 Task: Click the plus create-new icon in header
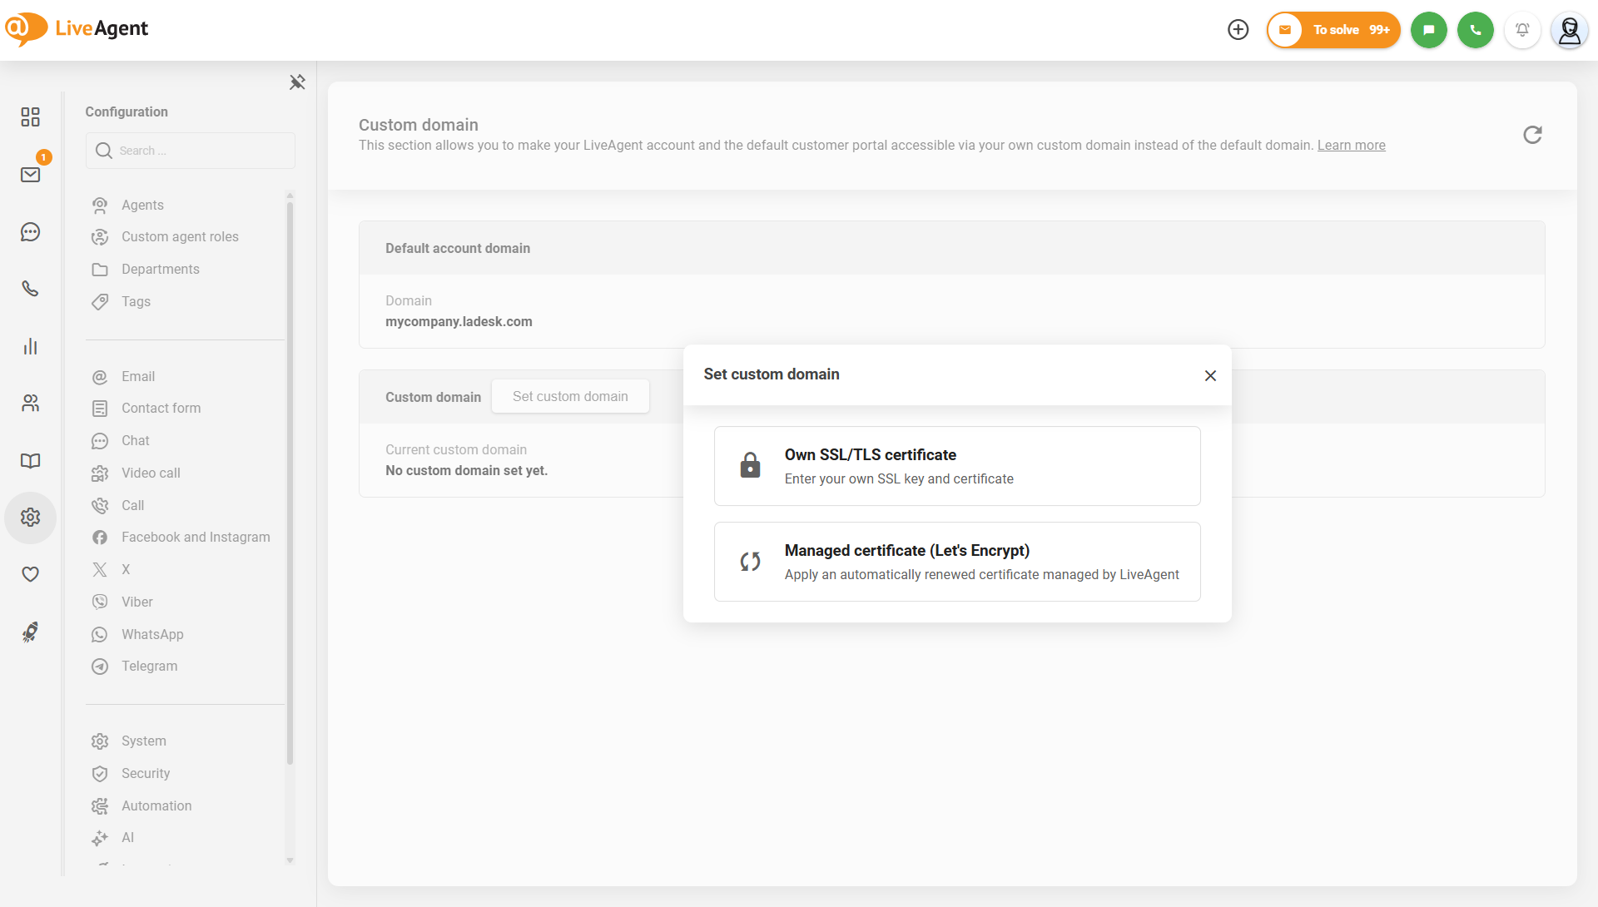pos(1238,30)
